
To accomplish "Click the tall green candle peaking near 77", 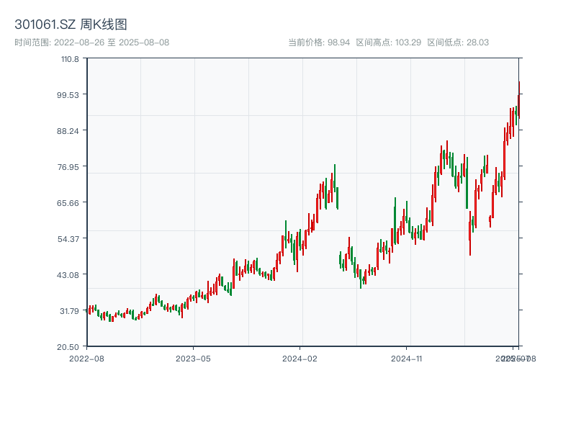I will (335, 179).
